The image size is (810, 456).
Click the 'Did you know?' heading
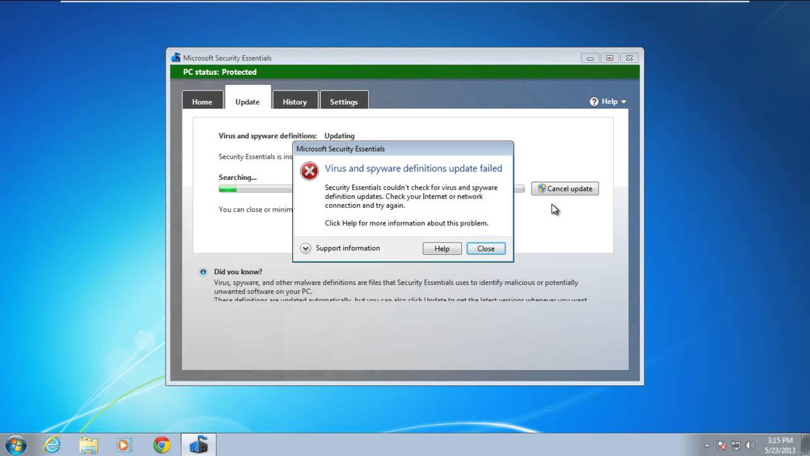pos(238,272)
